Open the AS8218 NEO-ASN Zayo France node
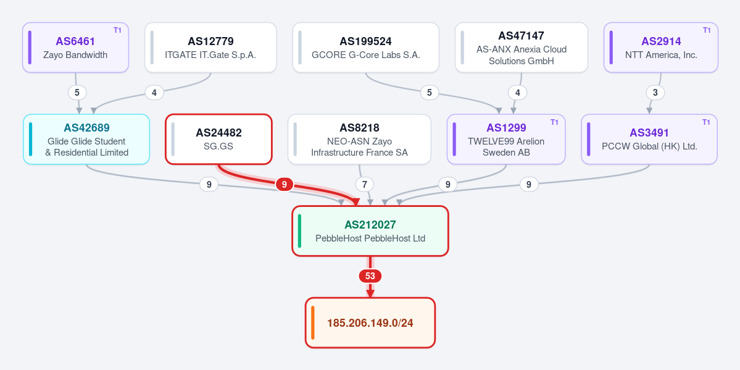 point(360,140)
